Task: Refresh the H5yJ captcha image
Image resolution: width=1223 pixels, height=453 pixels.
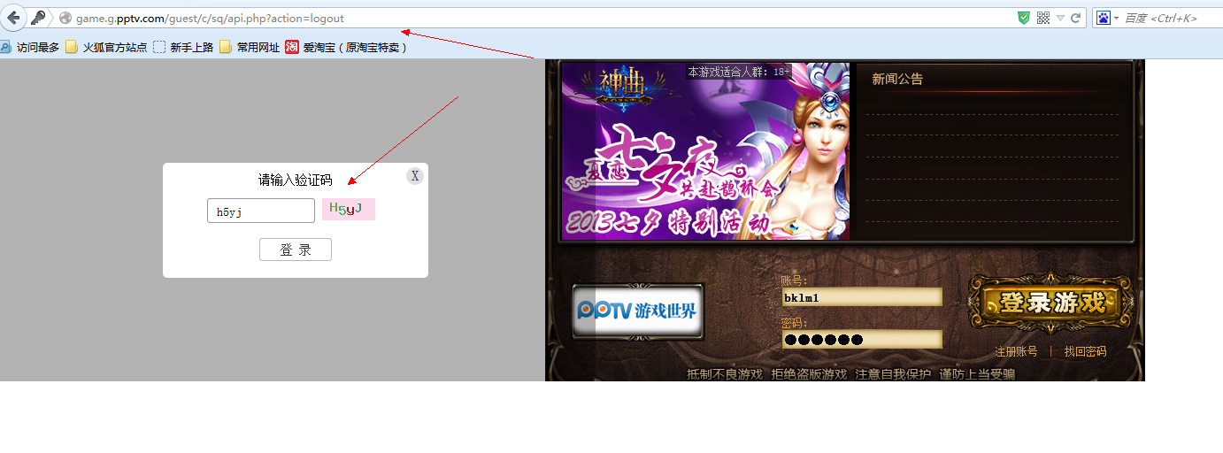Action: pyautogui.click(x=349, y=210)
